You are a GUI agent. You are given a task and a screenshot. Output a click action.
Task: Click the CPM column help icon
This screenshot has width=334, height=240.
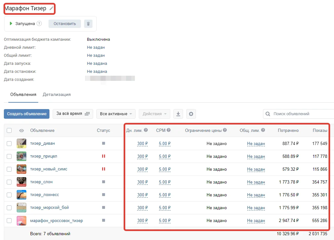pyautogui.click(x=169, y=130)
